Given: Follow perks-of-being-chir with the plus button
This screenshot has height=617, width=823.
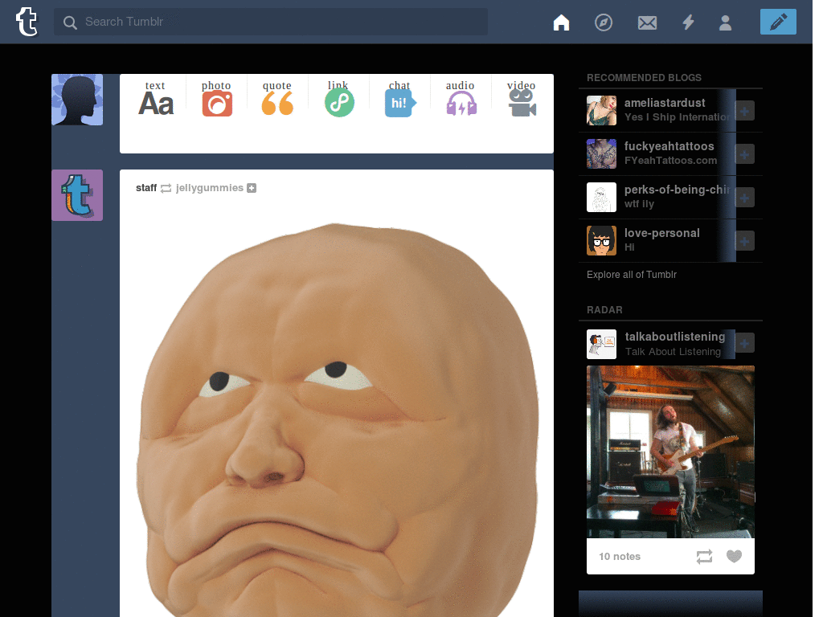Looking at the screenshot, I should (x=744, y=198).
